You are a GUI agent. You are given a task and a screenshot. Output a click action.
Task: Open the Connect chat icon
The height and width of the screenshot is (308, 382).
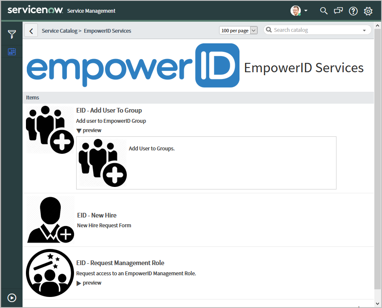tap(338, 11)
